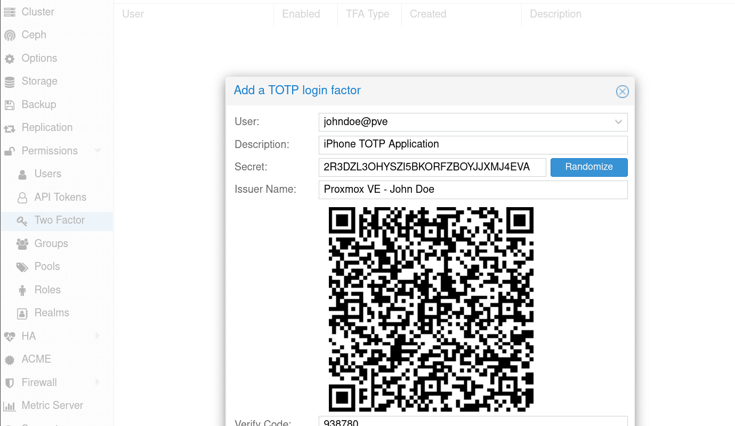The width and height of the screenshot is (735, 426).
Task: Click the Roles figure icon
Action: [x=22, y=290]
